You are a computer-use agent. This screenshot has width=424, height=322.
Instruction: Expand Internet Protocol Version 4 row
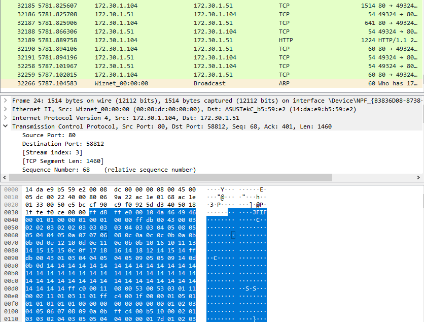tap(6, 118)
